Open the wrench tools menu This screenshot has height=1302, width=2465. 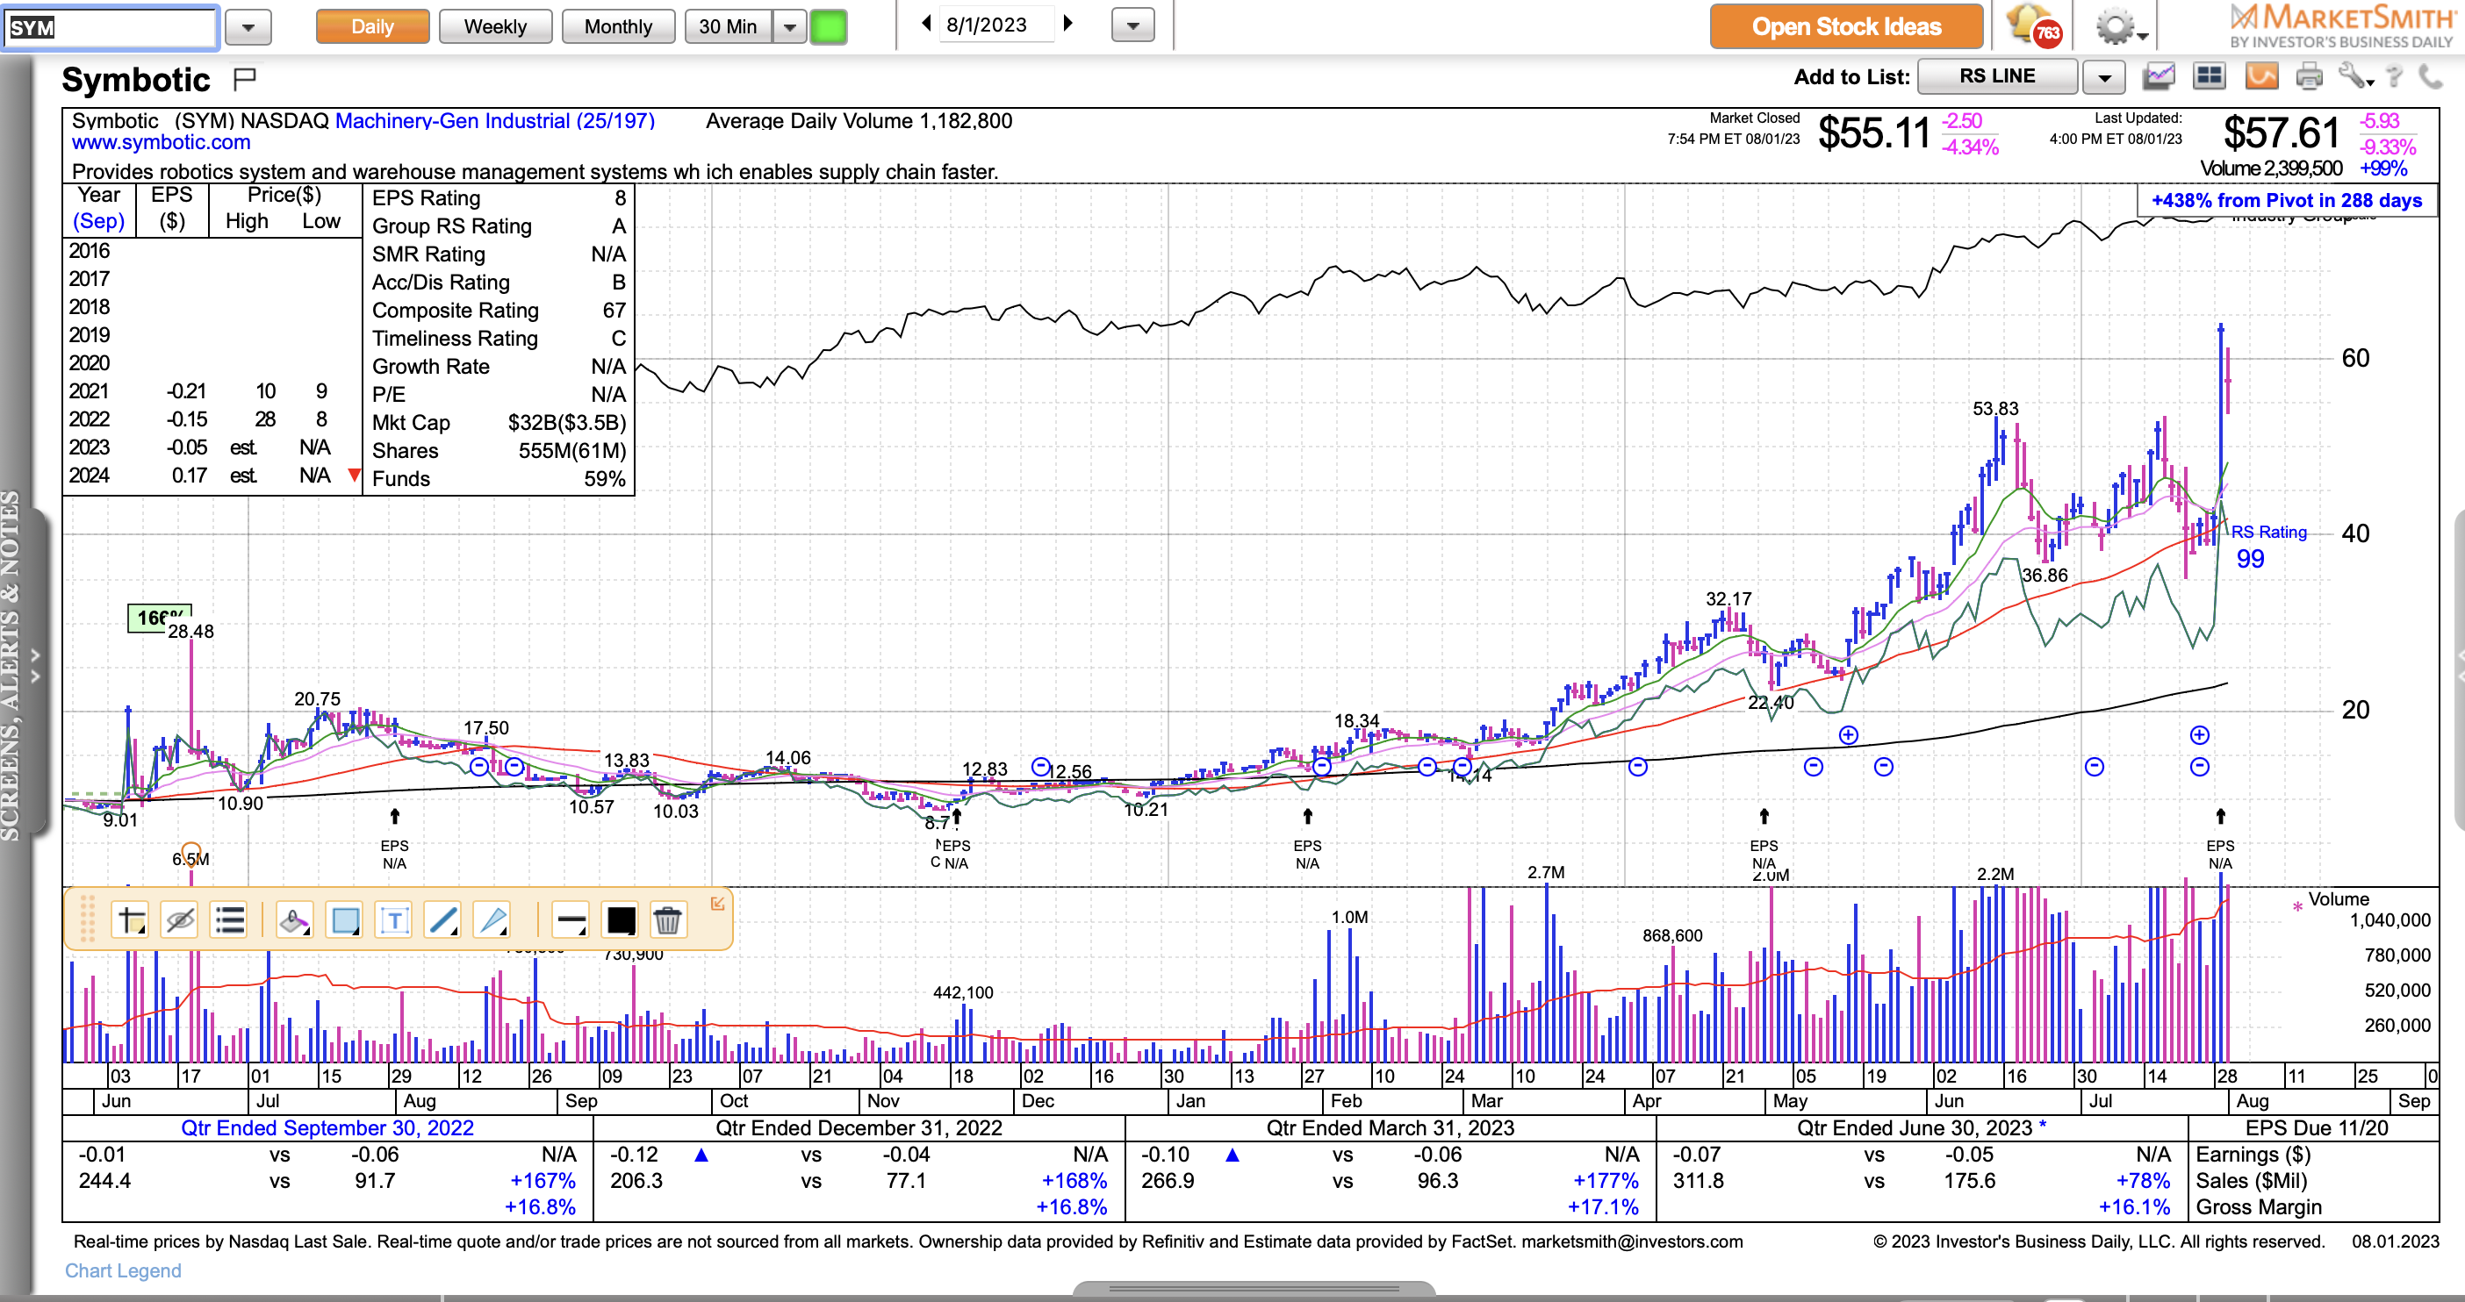2355,76
